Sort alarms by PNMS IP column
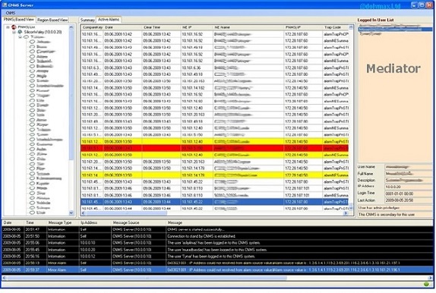Screen dimensions: 436x293 point(303,27)
